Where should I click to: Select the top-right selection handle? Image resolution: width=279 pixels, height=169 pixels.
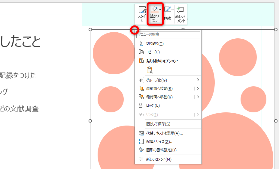tap(276, 29)
